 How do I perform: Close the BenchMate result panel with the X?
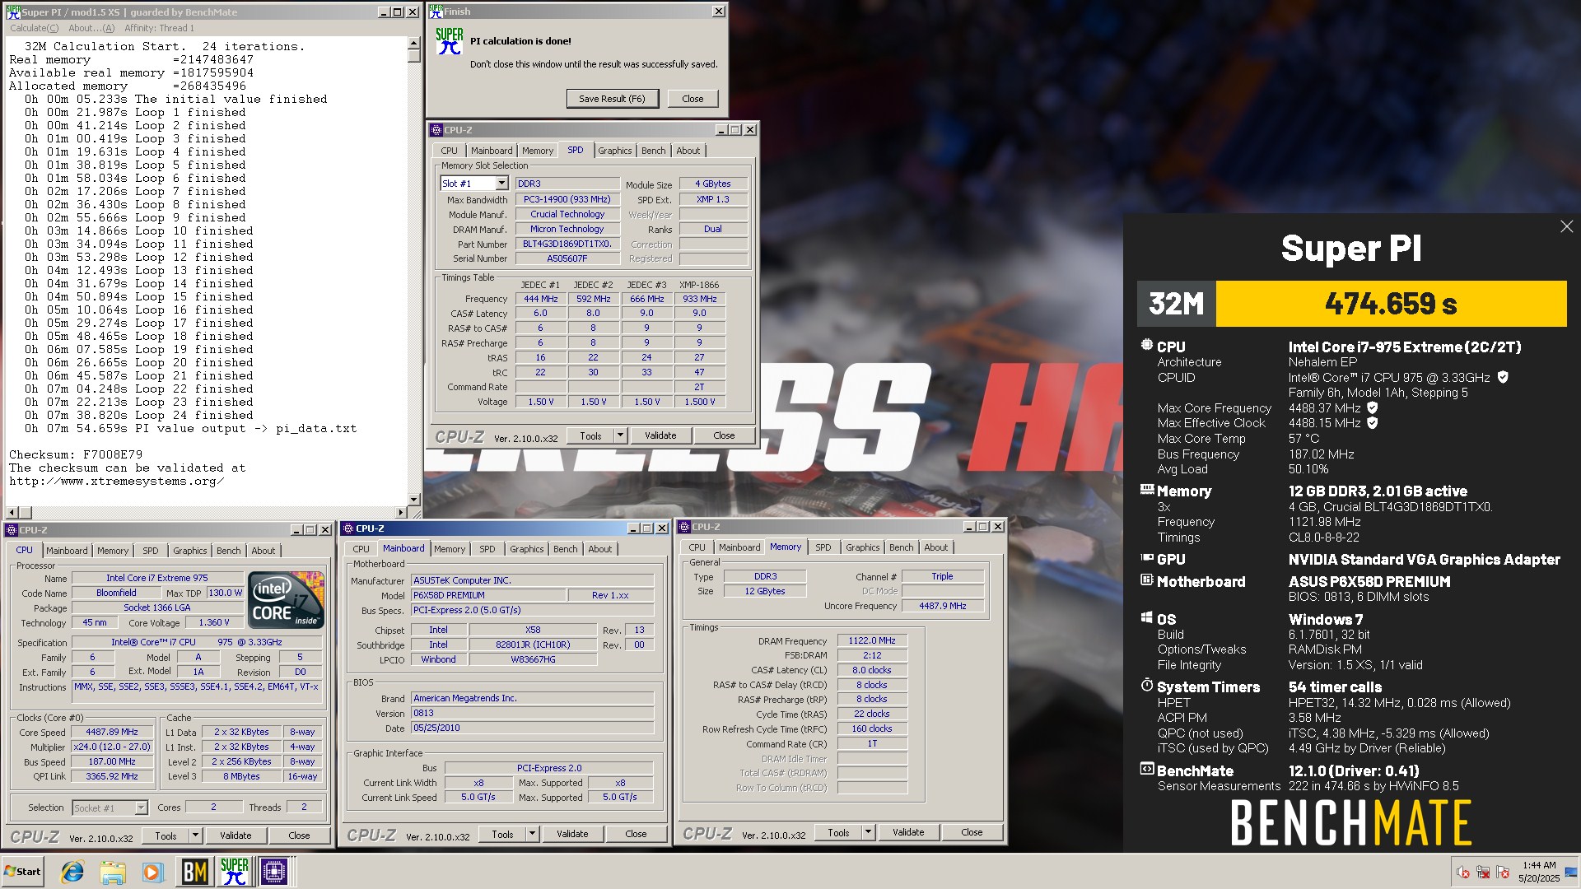[x=1566, y=226]
